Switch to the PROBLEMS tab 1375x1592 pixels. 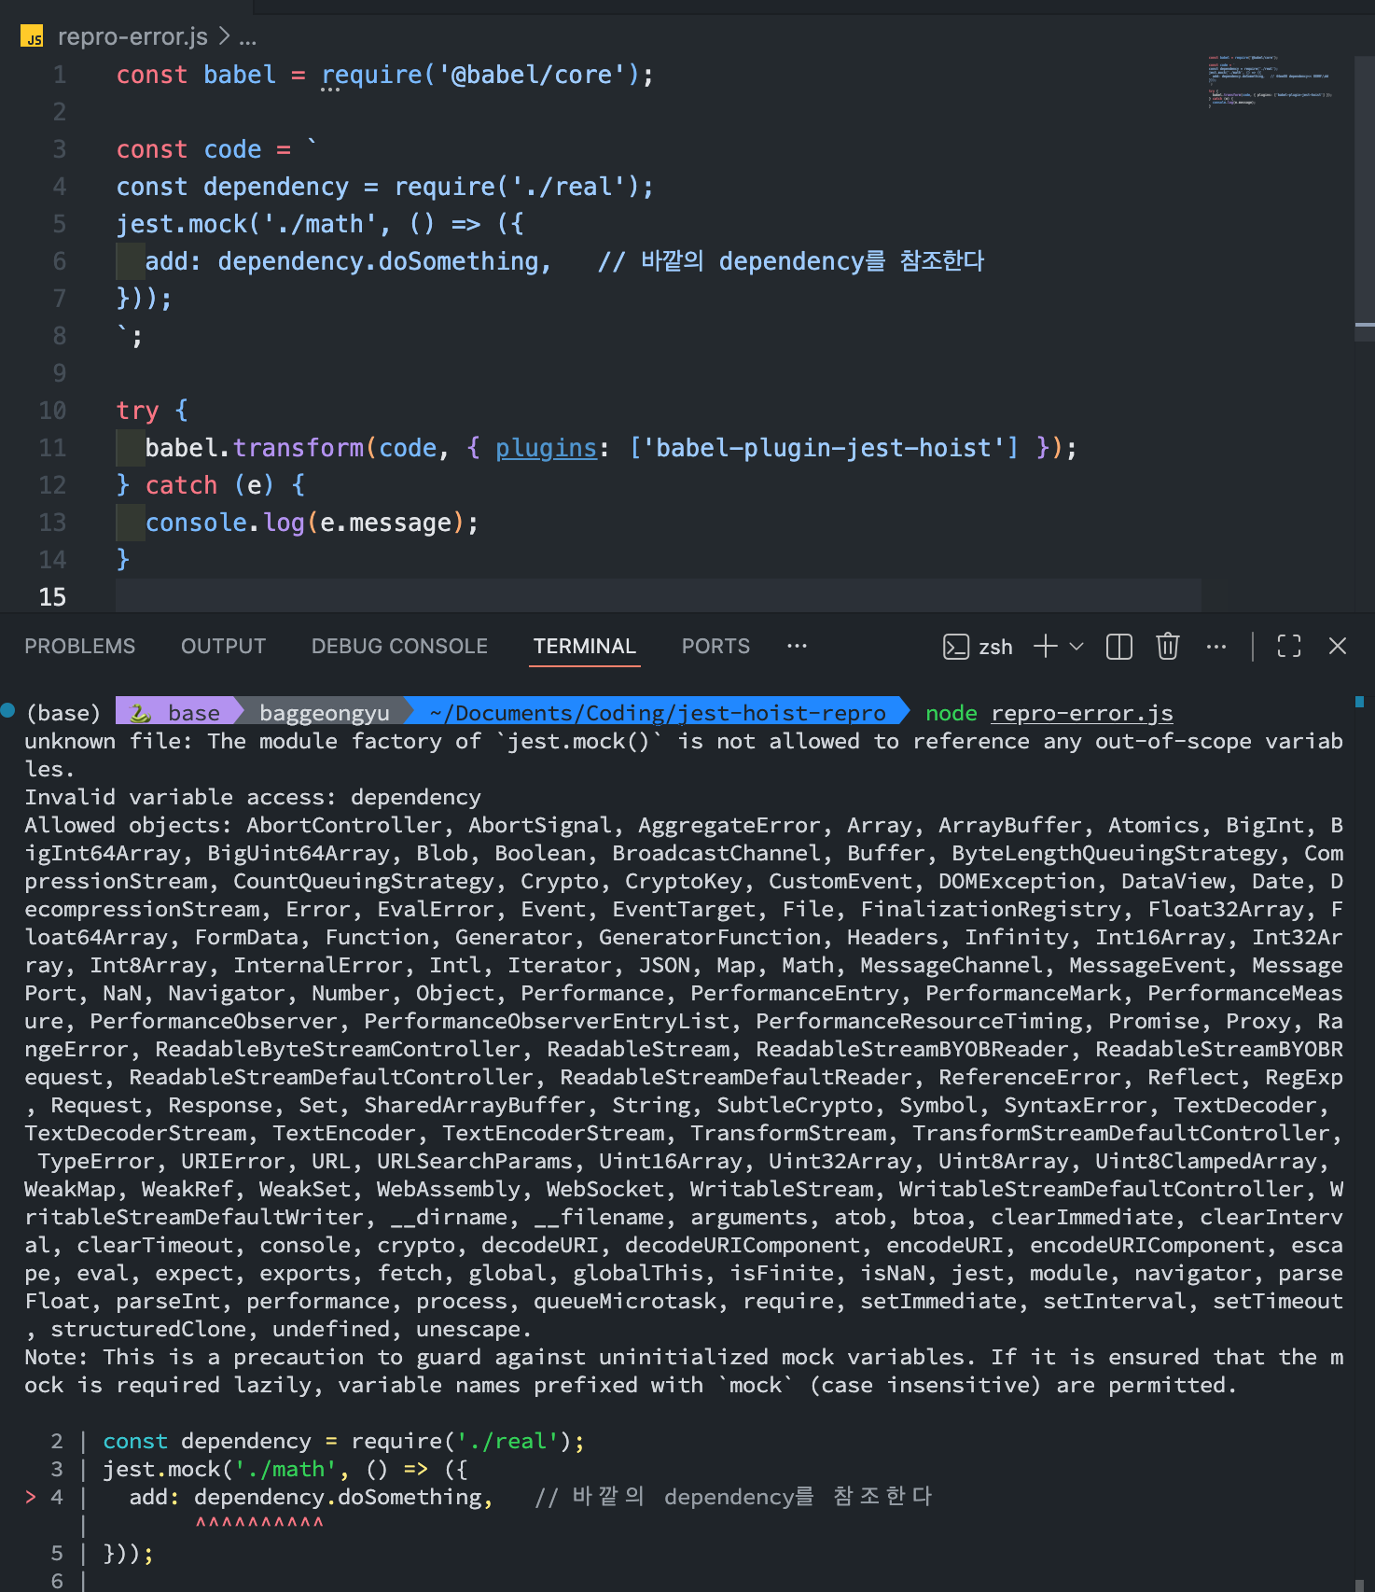[79, 646]
